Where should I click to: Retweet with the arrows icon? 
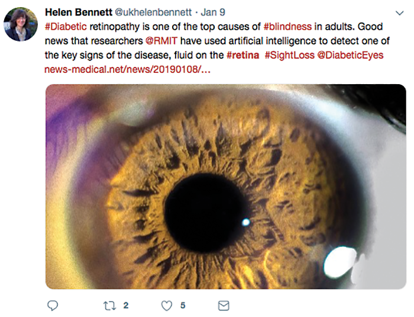pyautogui.click(x=109, y=306)
